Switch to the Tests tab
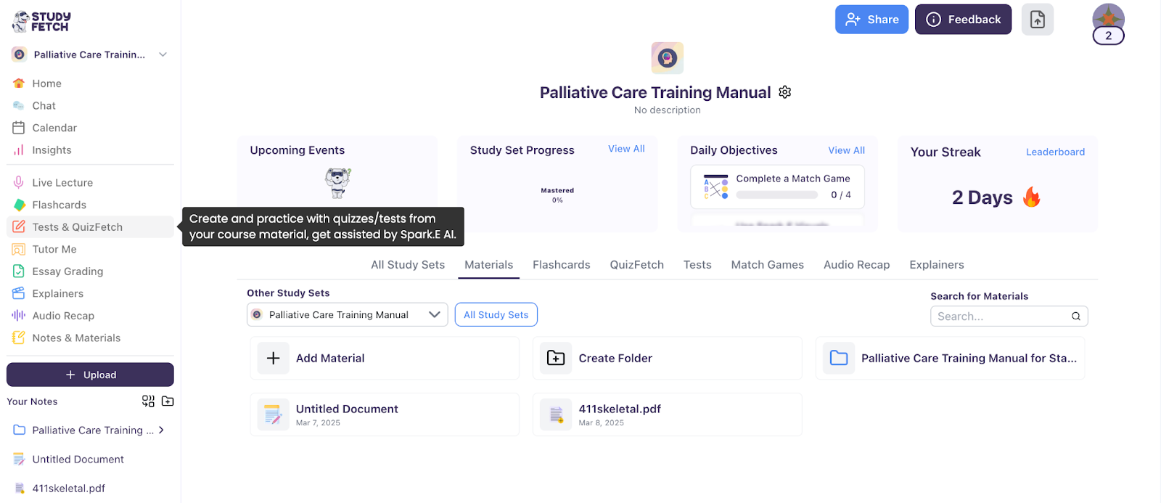The image size is (1161, 503). 697,265
